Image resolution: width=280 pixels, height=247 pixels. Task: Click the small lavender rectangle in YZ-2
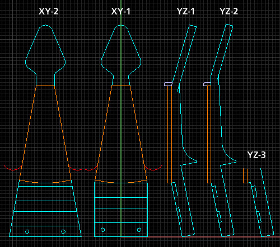pyautogui.click(x=207, y=84)
